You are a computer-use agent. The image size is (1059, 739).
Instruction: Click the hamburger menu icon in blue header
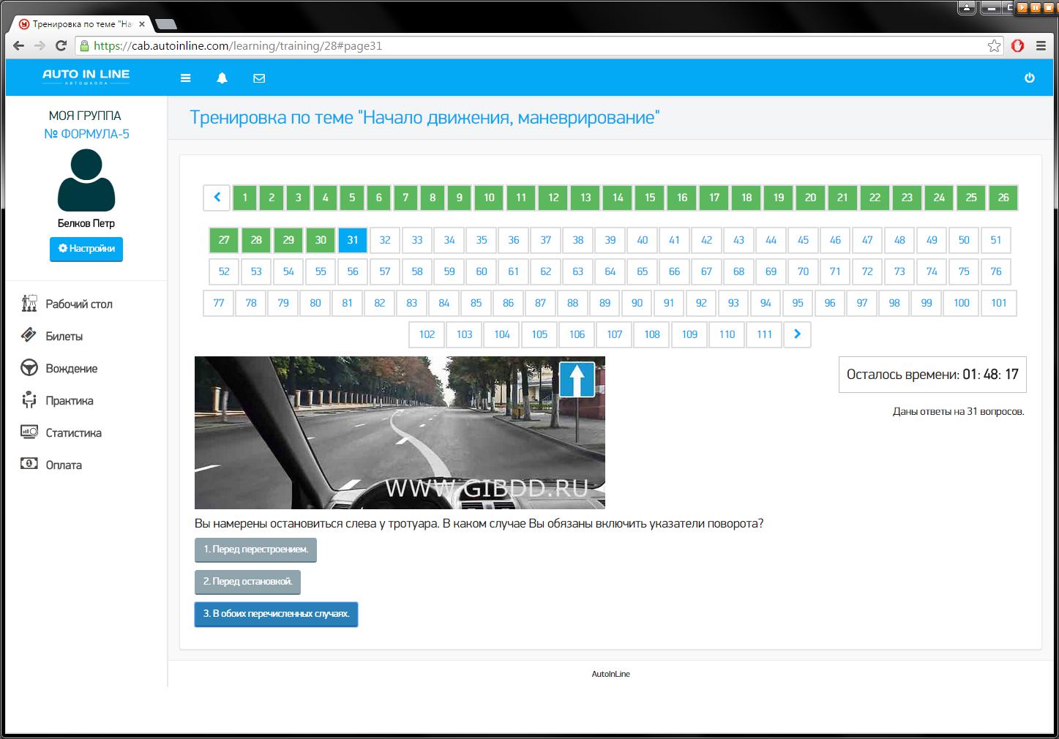186,78
